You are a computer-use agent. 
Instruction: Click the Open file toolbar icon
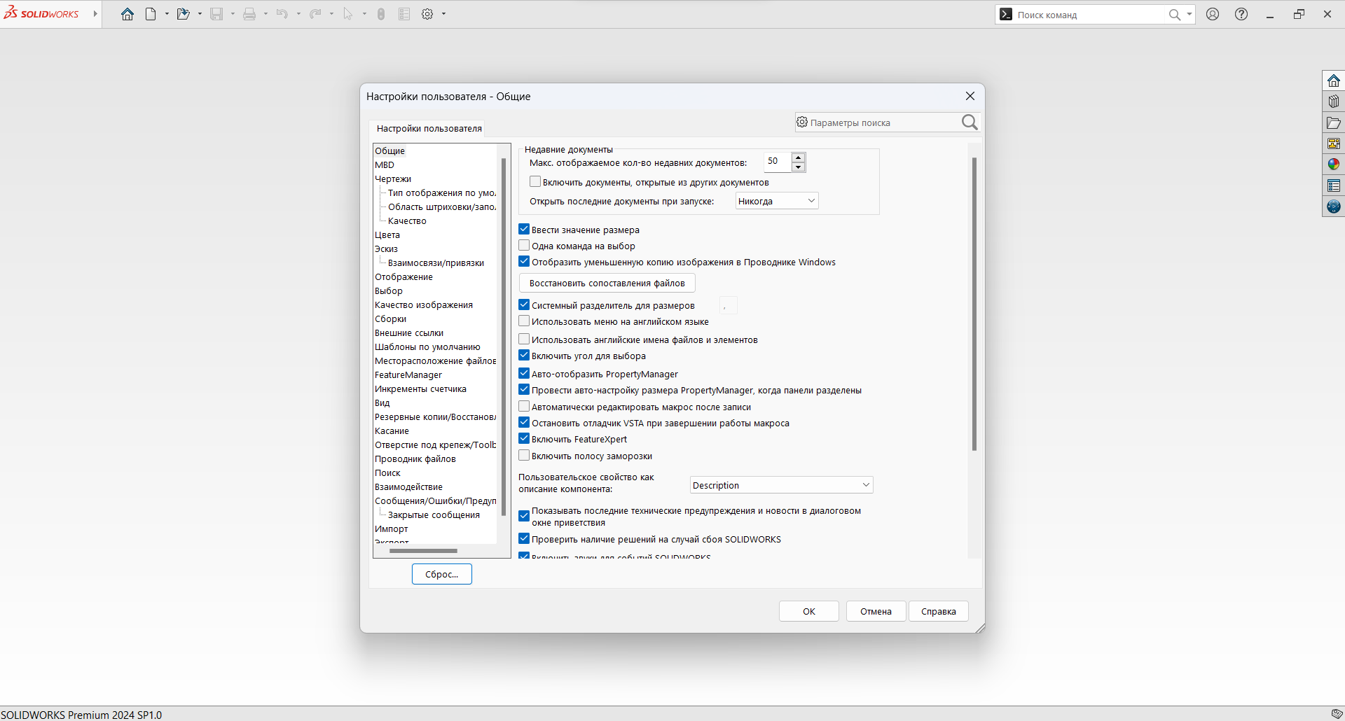[x=183, y=14]
